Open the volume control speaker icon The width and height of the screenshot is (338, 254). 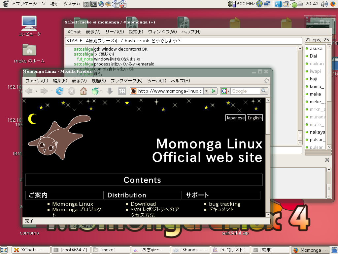324,4
